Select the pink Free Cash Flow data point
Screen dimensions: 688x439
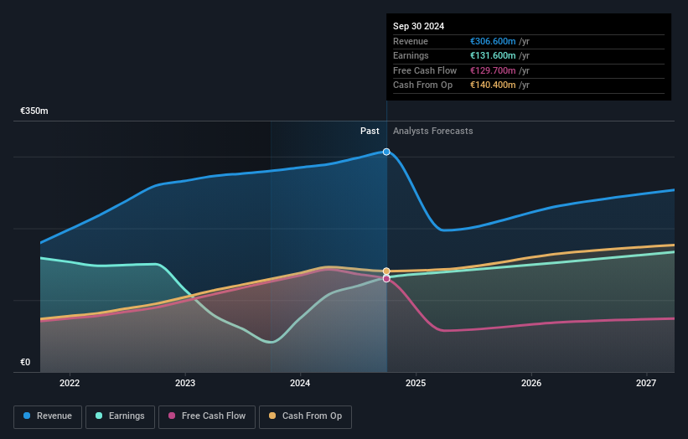click(386, 278)
